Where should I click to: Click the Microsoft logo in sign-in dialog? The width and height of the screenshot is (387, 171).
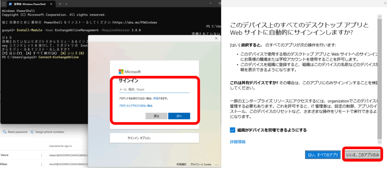(x=130, y=72)
